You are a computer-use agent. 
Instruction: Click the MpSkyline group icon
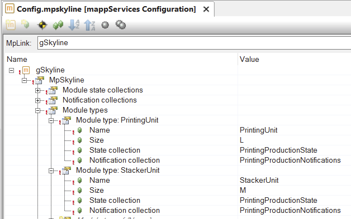click(x=40, y=80)
